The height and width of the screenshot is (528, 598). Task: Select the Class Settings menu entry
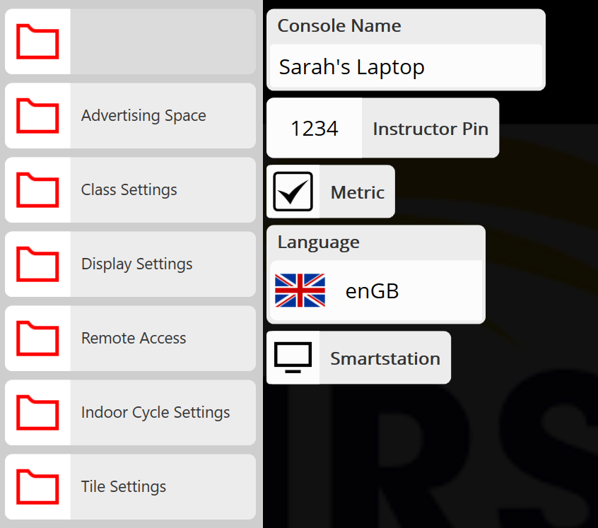[127, 190]
